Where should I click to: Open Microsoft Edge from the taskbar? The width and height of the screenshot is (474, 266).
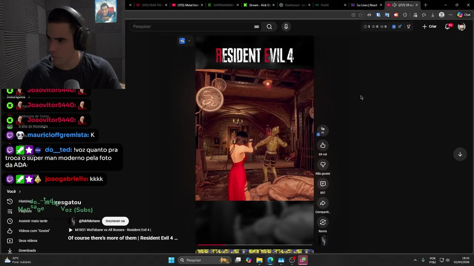pyautogui.click(x=270, y=260)
